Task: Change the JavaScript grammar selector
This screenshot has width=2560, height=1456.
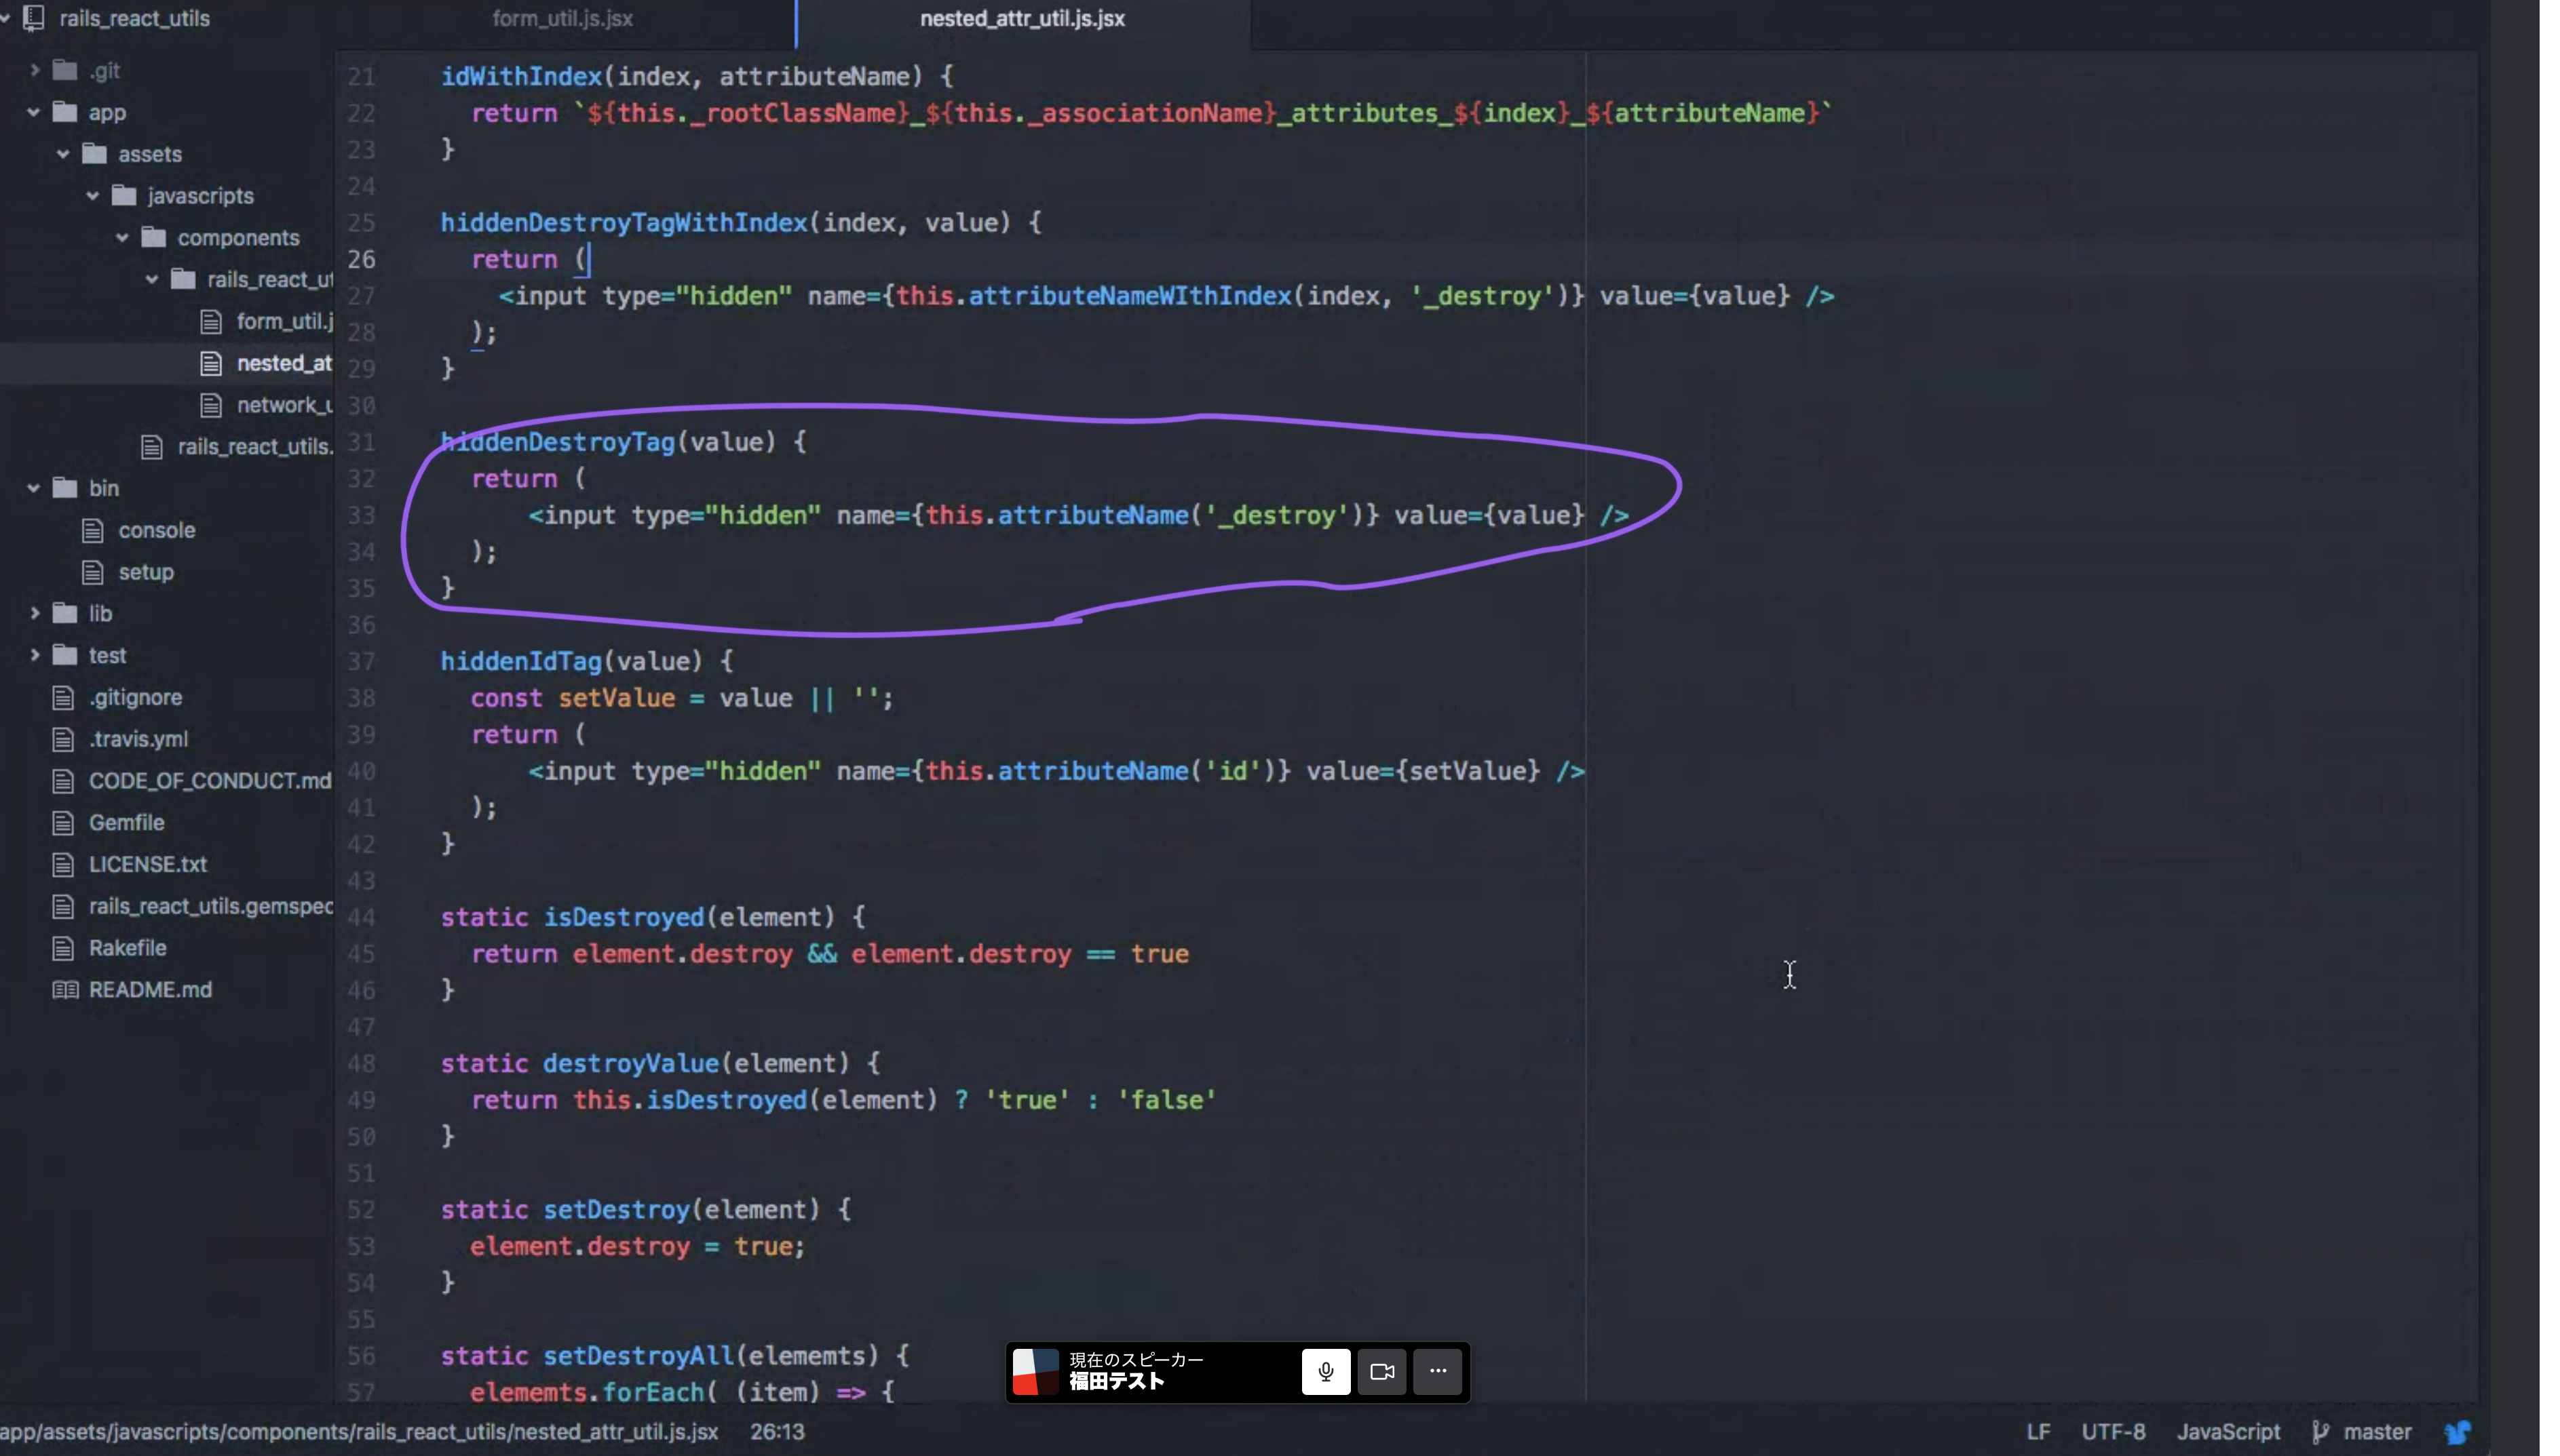Action: coord(2229,1432)
